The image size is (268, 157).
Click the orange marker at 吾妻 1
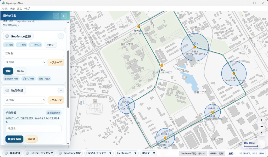tap(162, 65)
